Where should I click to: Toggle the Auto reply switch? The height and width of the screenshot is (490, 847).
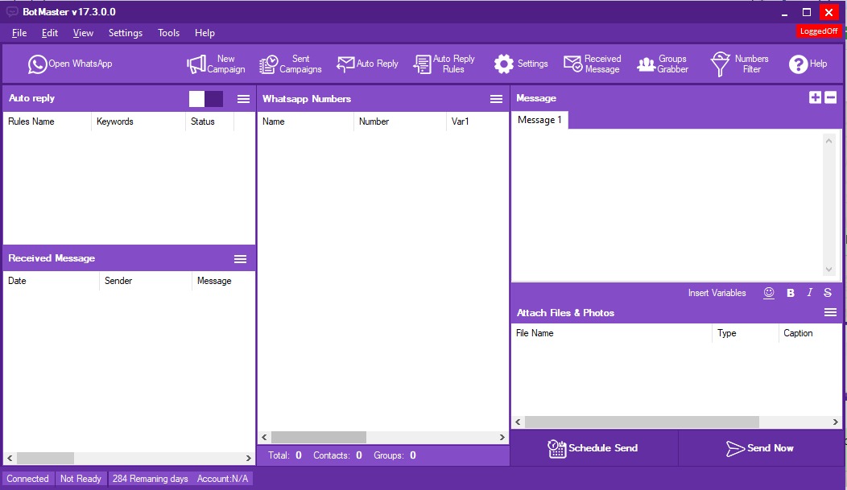[x=206, y=99]
